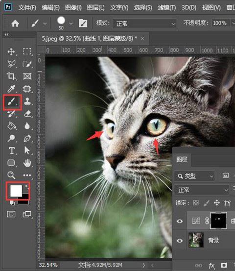The image size is (235, 271).
Task: Open the brush preset picker dropdown
Action: [71, 24]
